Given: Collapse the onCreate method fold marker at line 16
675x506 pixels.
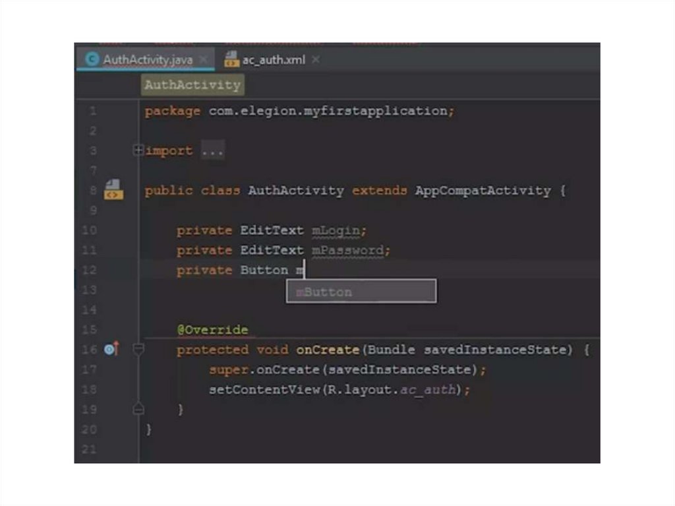Looking at the screenshot, I should (138, 349).
